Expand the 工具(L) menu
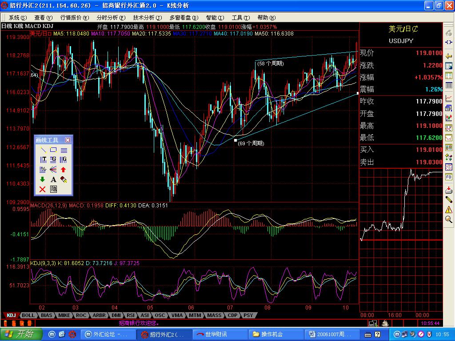This screenshot has width=455, height=341. 240,17
